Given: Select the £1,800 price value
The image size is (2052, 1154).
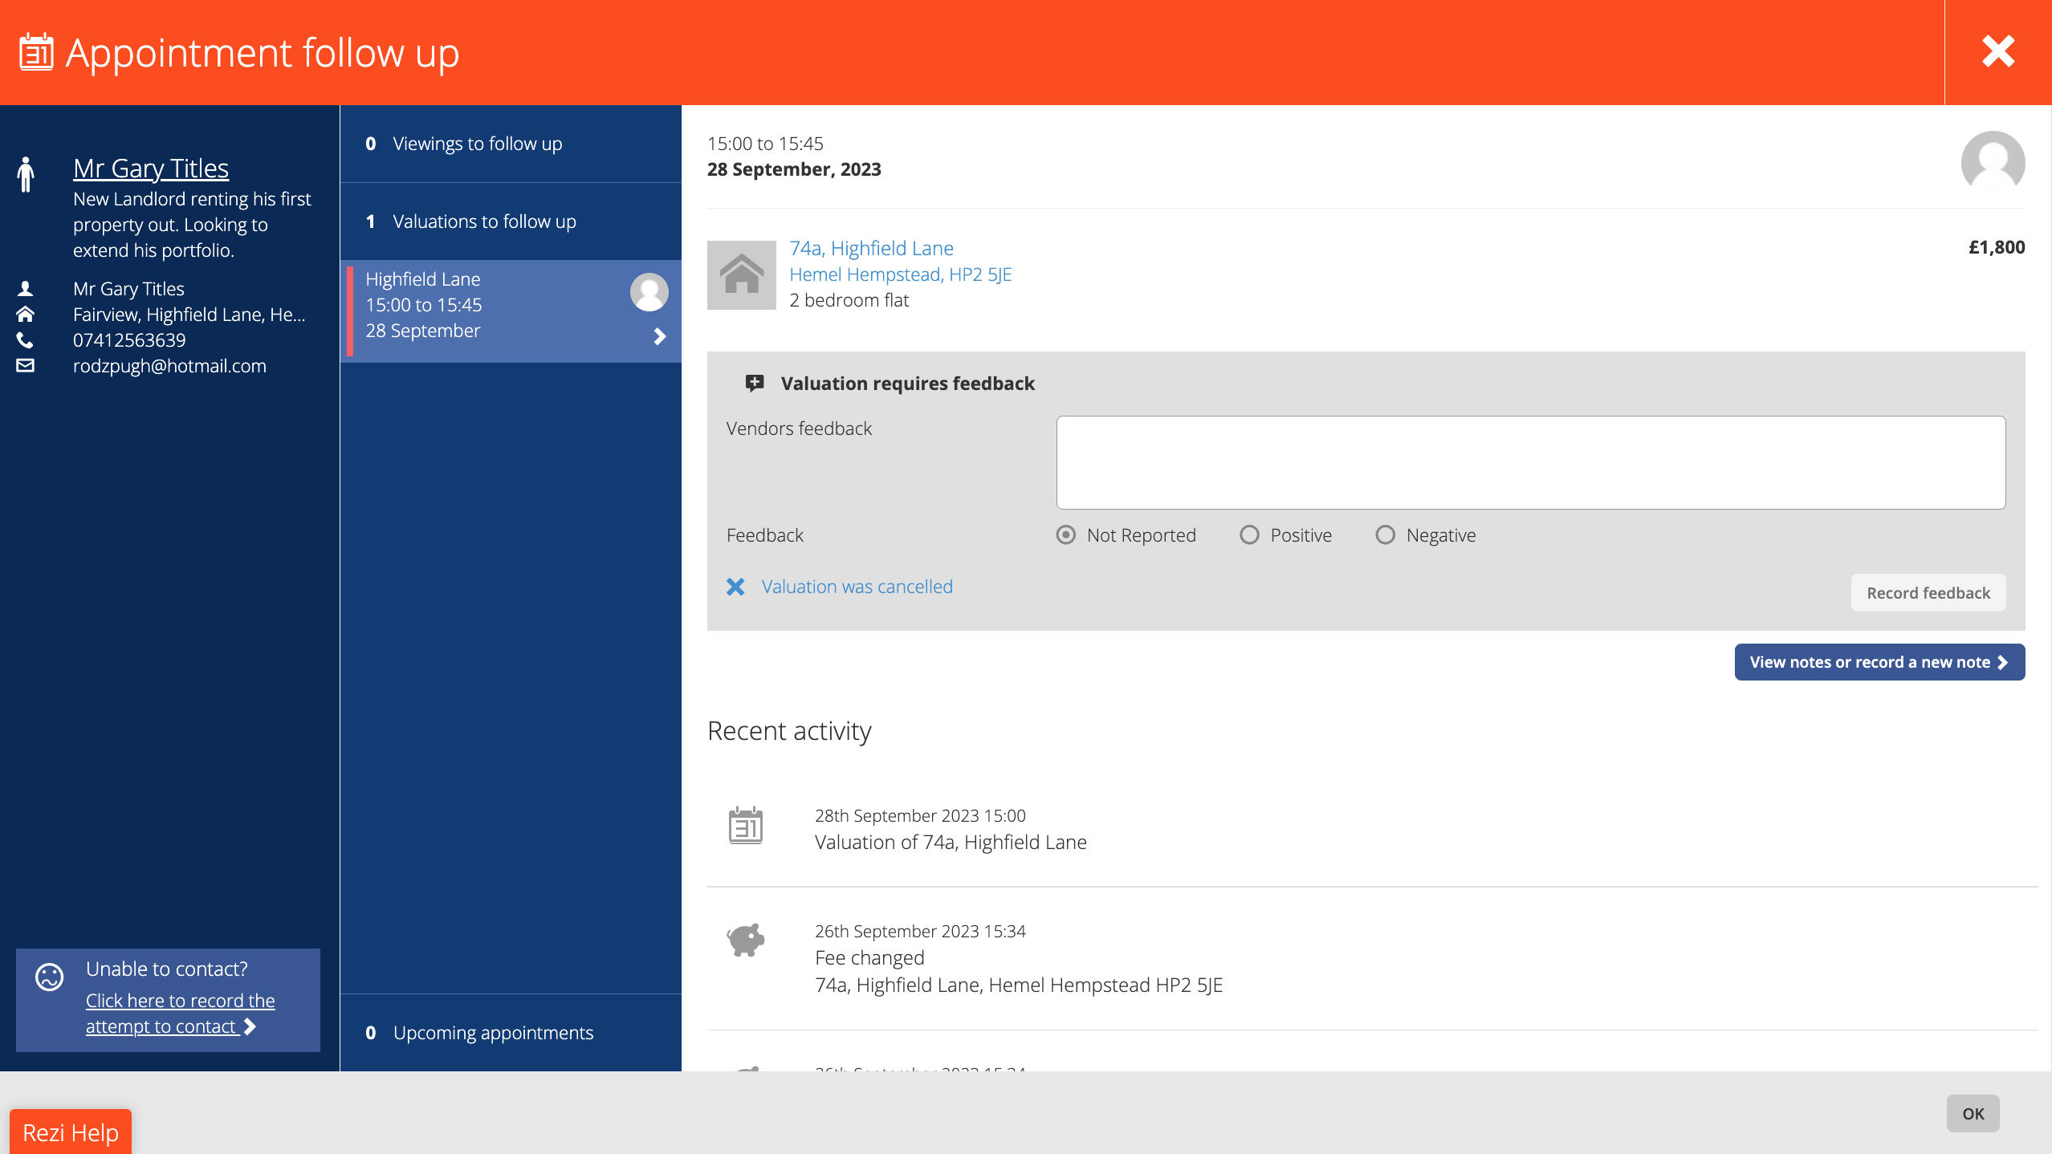Looking at the screenshot, I should (1997, 247).
